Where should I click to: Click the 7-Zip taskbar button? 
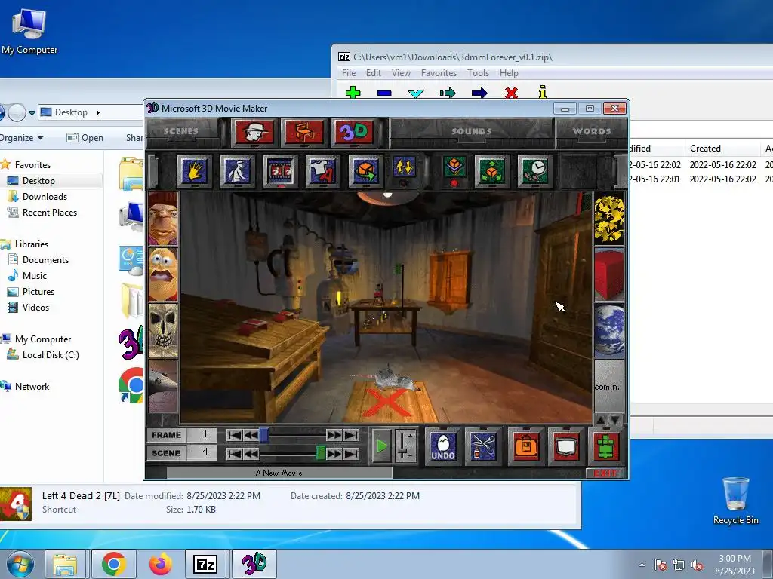click(x=205, y=564)
